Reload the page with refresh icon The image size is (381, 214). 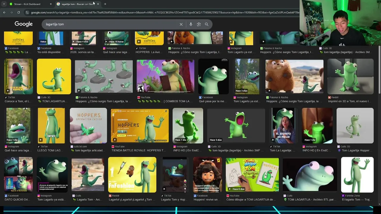(18, 12)
